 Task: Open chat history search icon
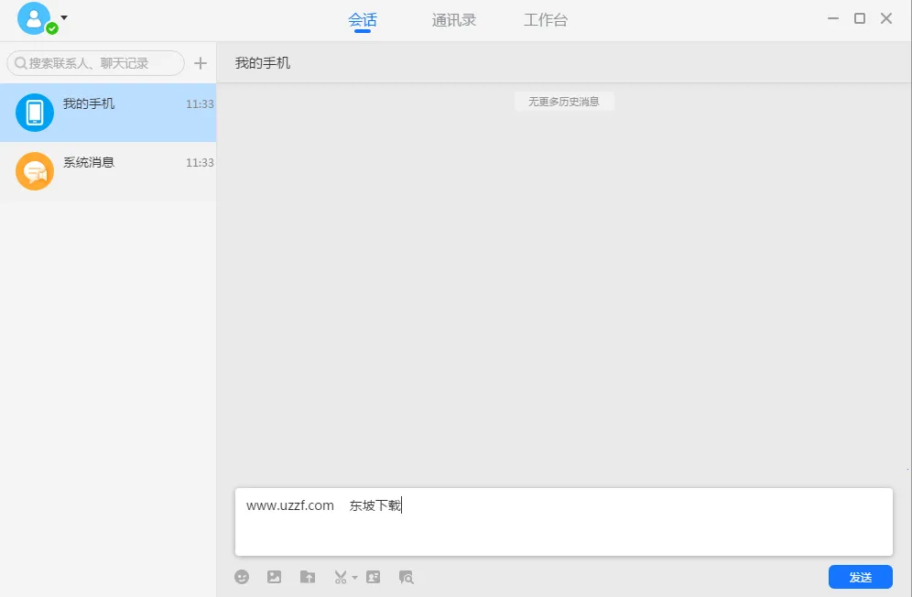406,577
